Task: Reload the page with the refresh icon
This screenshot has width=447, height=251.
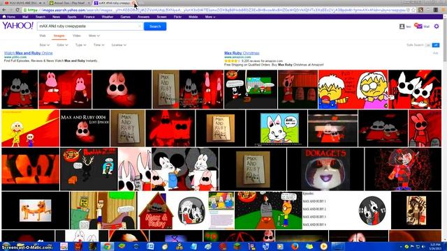Action: pos(17,10)
